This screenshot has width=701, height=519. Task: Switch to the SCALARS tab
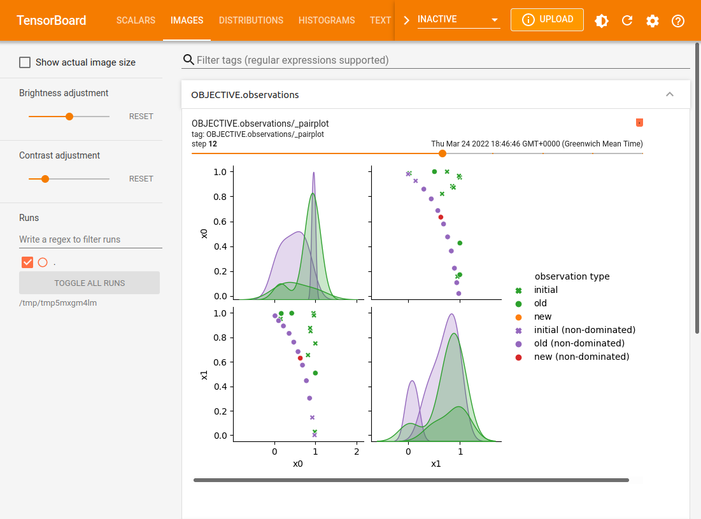136,20
